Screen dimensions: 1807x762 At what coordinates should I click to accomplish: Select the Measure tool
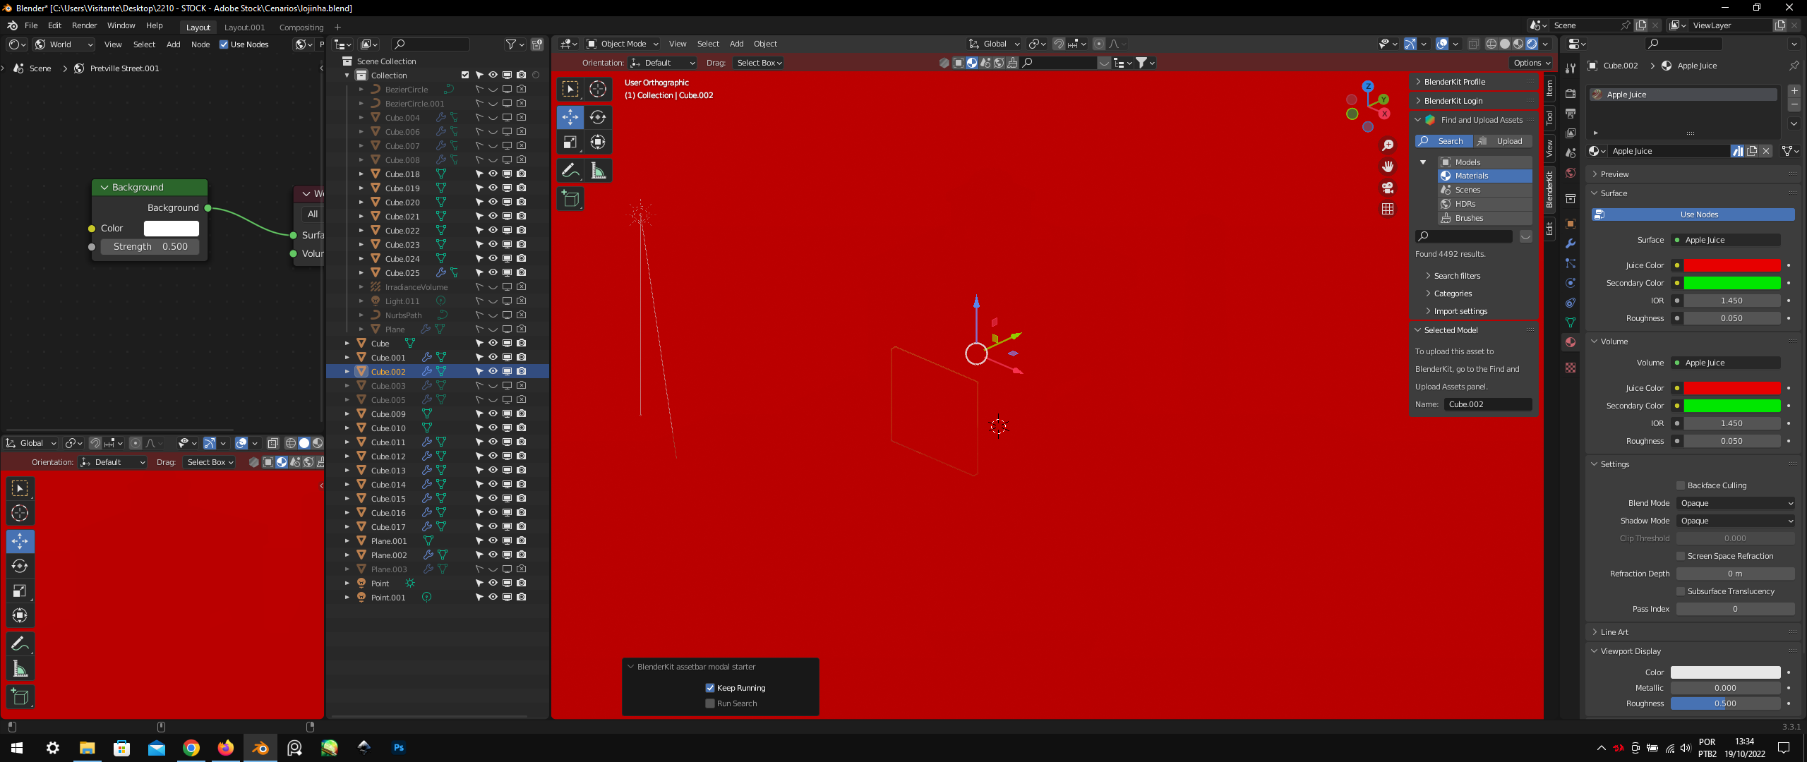(597, 170)
